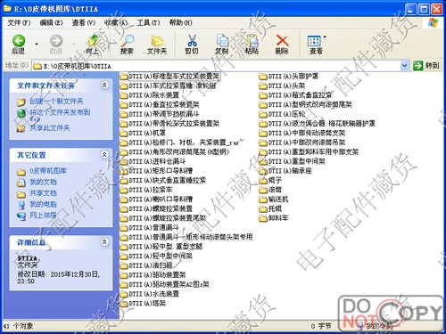Image resolution: width=446 pixels, height=334 pixels.
Task: Open the address bar dropdown arrow
Action: pyautogui.click(x=404, y=66)
